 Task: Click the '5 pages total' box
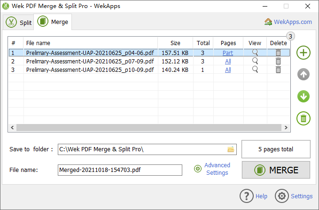click(x=276, y=149)
